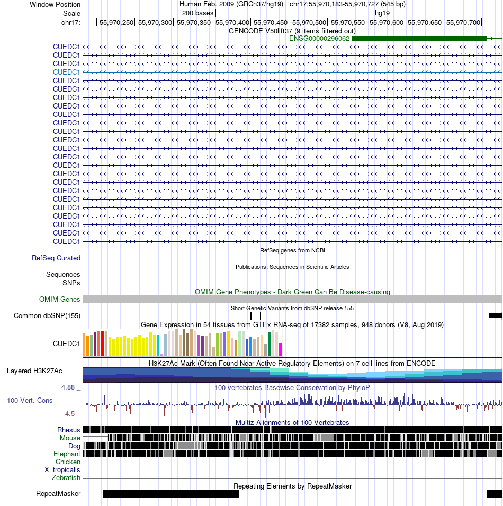Click the OMIM Genes label
Viewport: 503px width, 506px height.
(59, 300)
